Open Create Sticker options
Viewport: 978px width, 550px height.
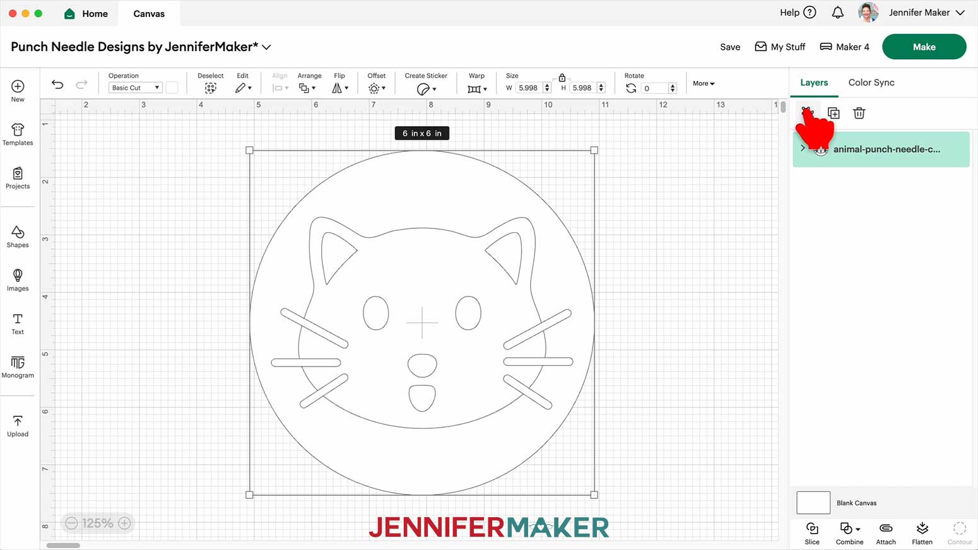pos(427,89)
